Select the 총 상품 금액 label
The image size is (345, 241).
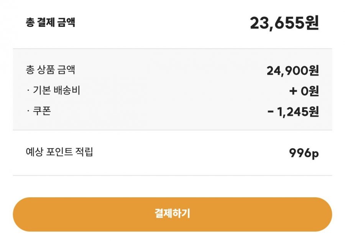click(50, 70)
